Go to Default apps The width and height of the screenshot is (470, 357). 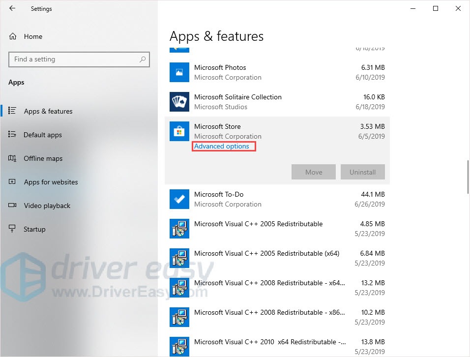(43, 135)
